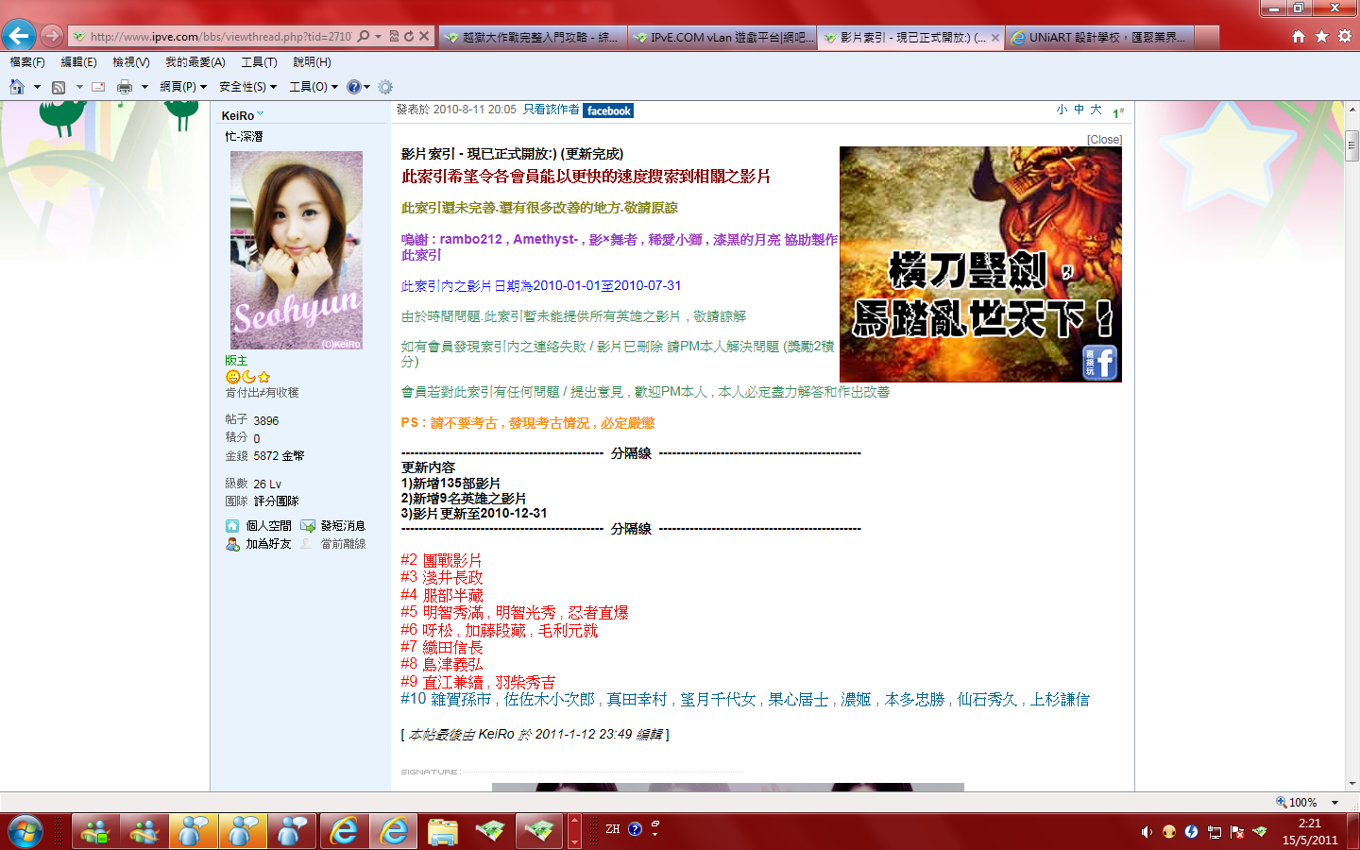Expand the 安全性(S) dropdown menu
Viewport: 1360px width, 850px height.
(x=247, y=87)
